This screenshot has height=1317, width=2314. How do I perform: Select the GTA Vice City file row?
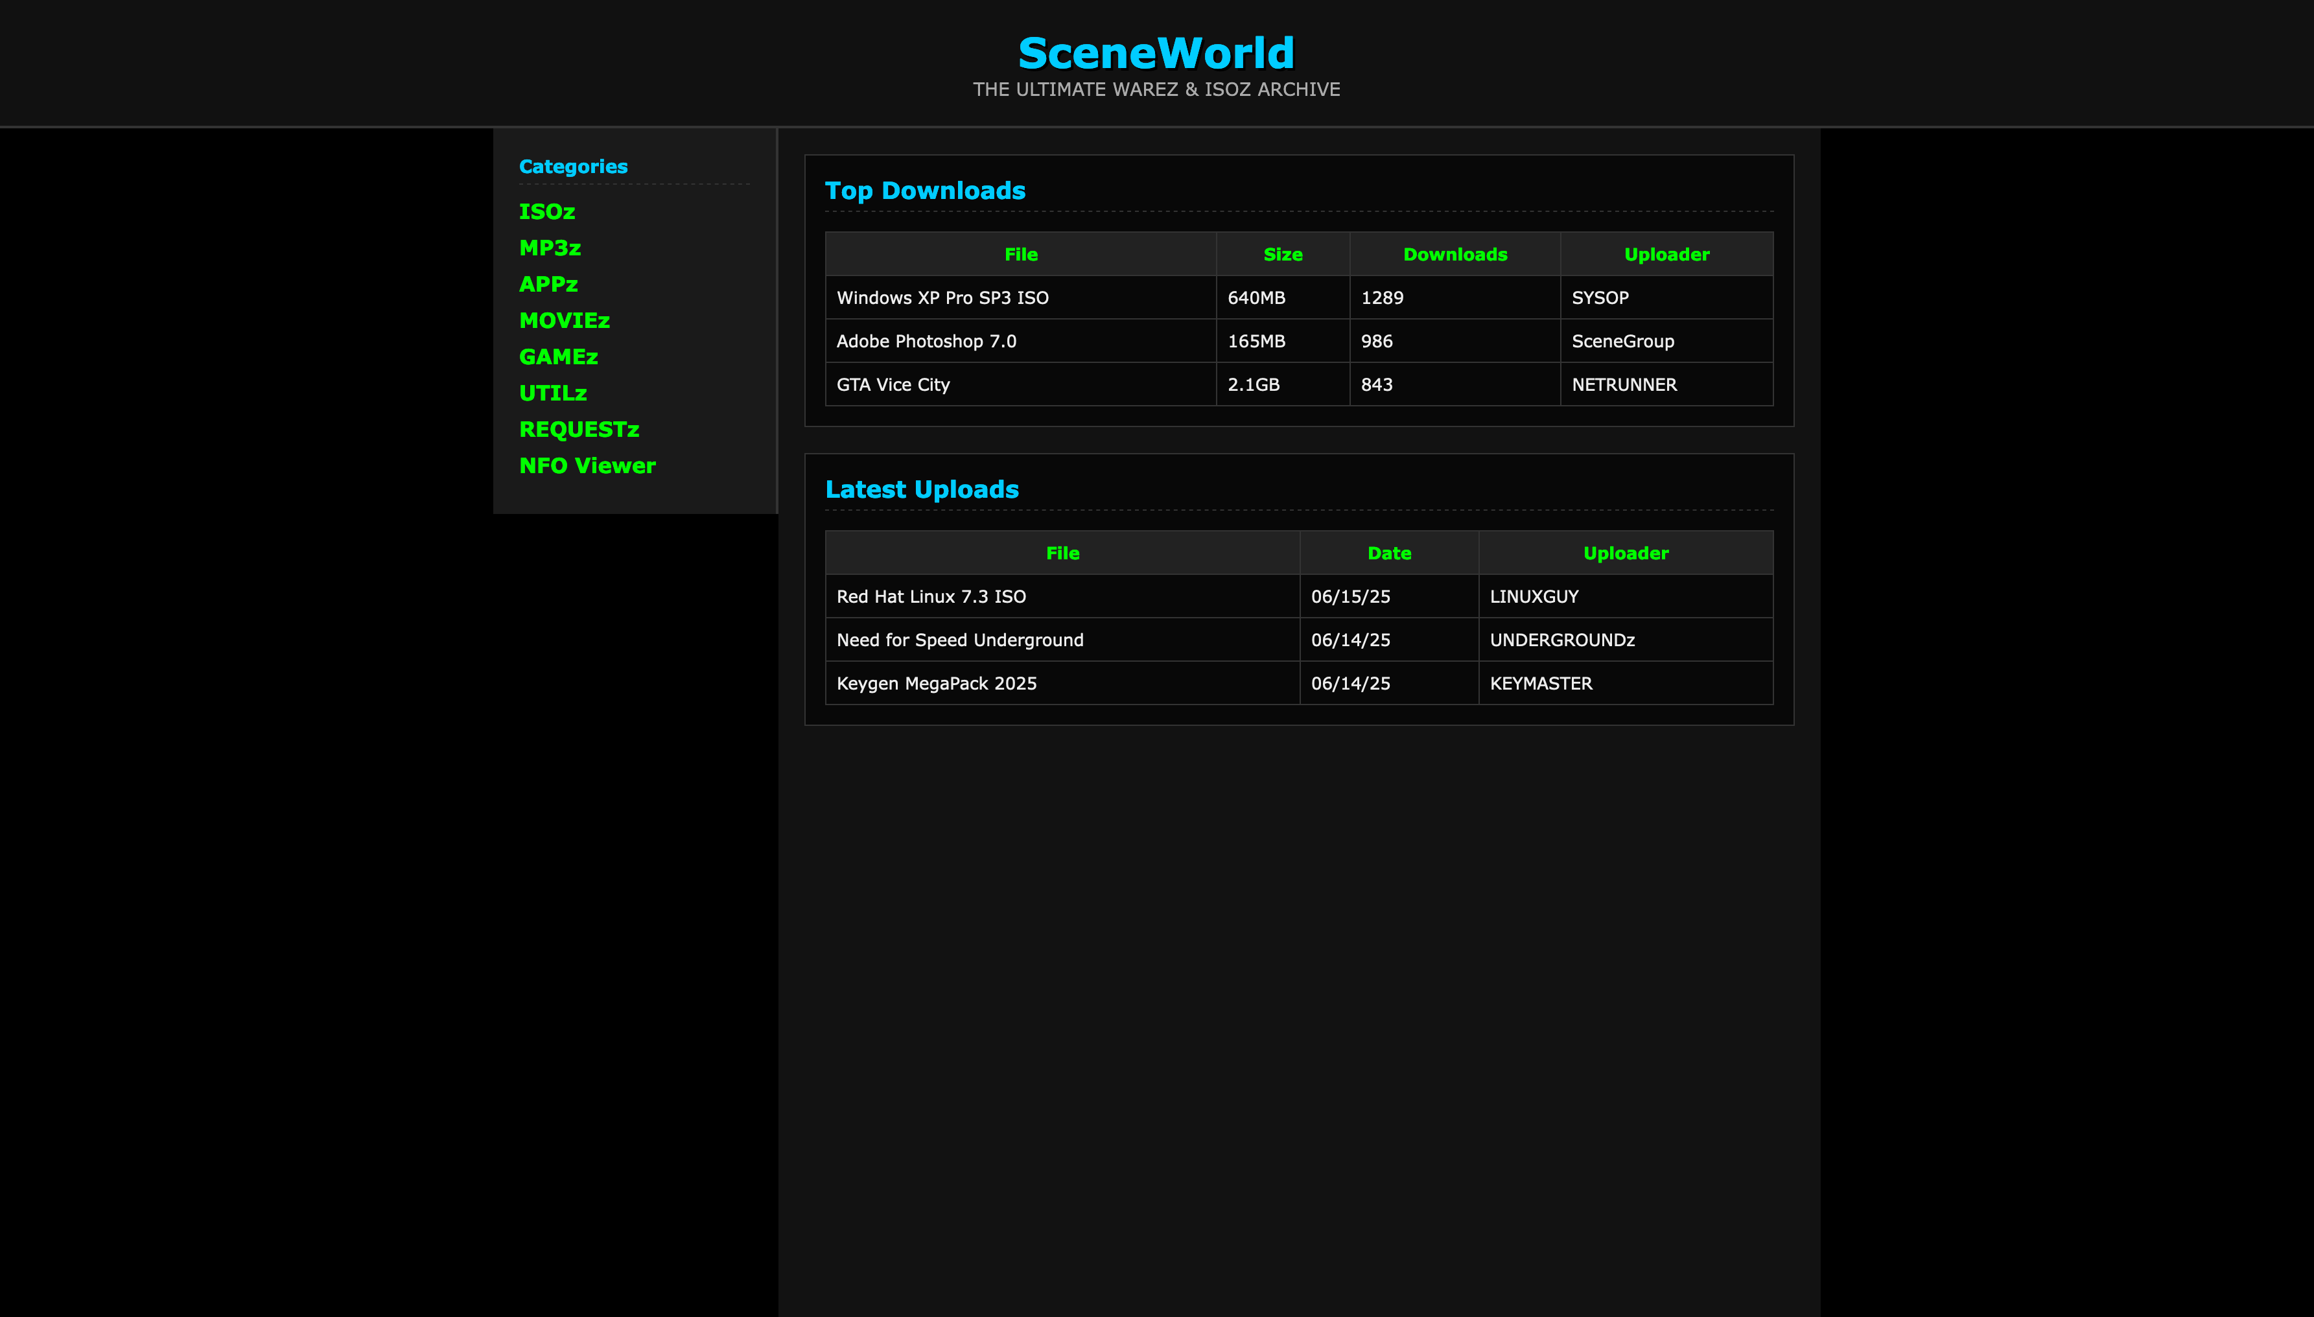892,384
